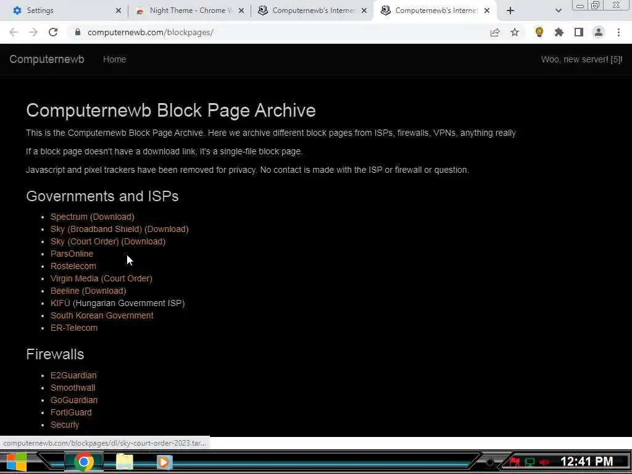Open the Securly firewall page

[64, 425]
